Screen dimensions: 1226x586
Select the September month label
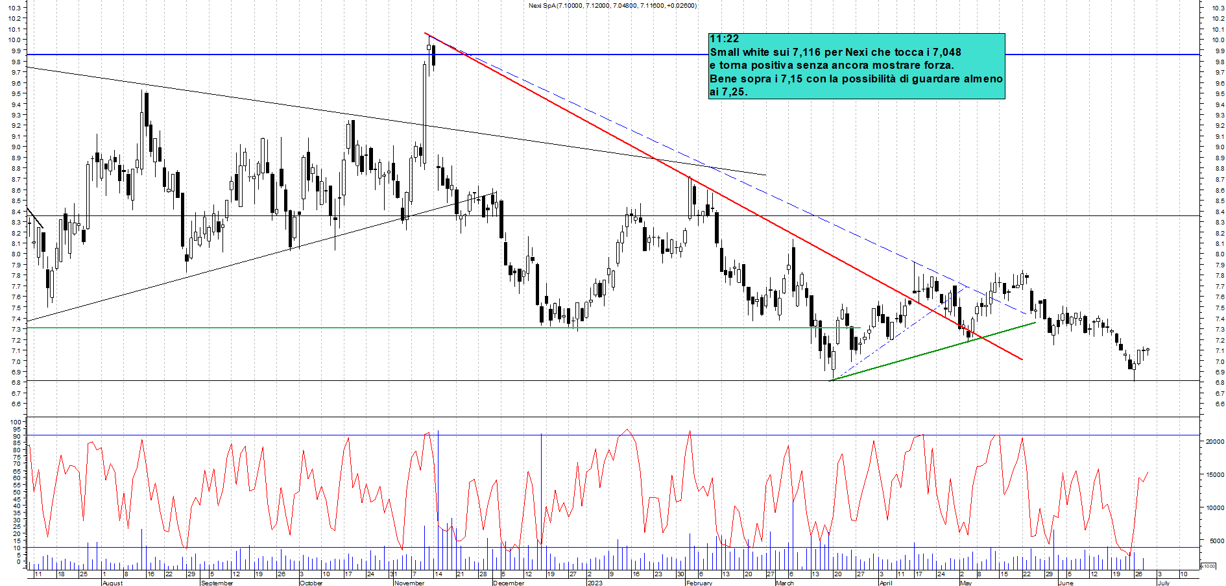[x=217, y=583]
